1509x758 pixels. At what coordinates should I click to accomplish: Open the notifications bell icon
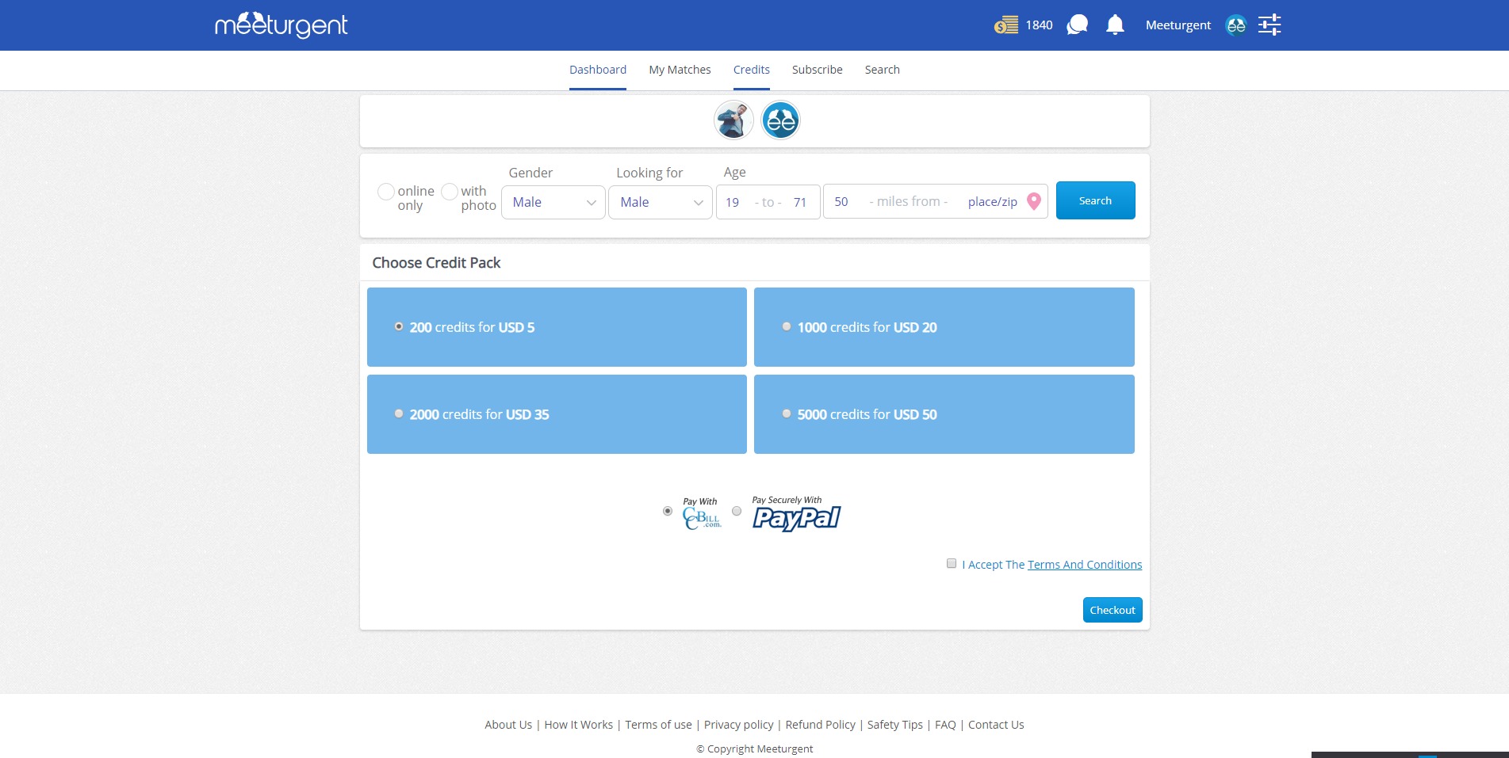pos(1115,25)
